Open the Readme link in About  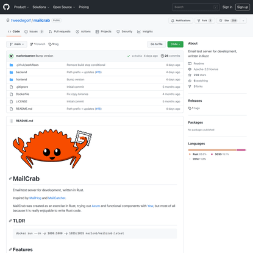(196, 63)
